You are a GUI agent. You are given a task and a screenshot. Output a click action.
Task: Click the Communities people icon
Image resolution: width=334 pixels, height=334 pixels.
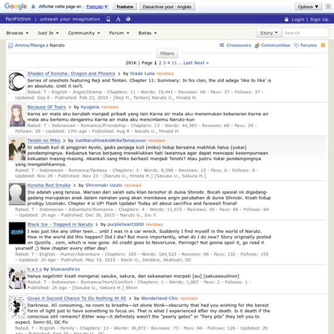(x=257, y=46)
